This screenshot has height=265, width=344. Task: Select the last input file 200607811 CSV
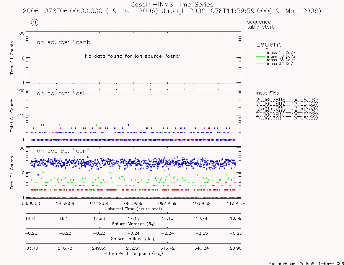pyautogui.click(x=287, y=118)
